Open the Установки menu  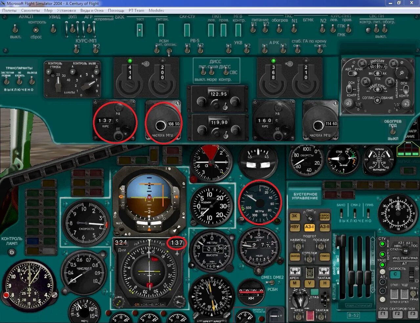[x=66, y=11]
